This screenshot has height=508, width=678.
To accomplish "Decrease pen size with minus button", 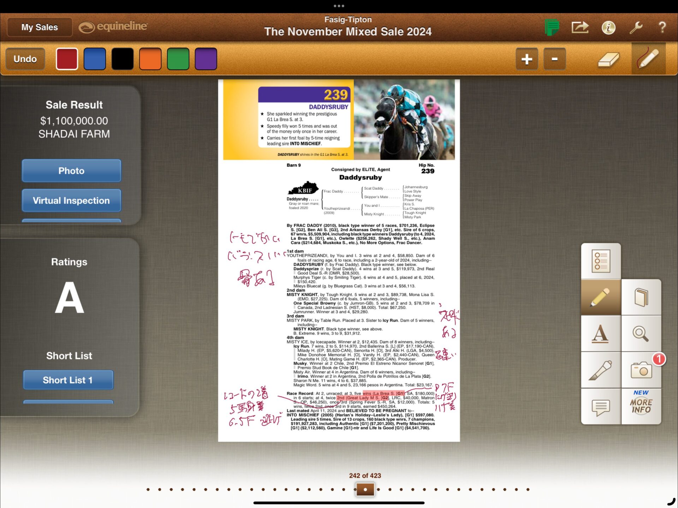I will [554, 59].
